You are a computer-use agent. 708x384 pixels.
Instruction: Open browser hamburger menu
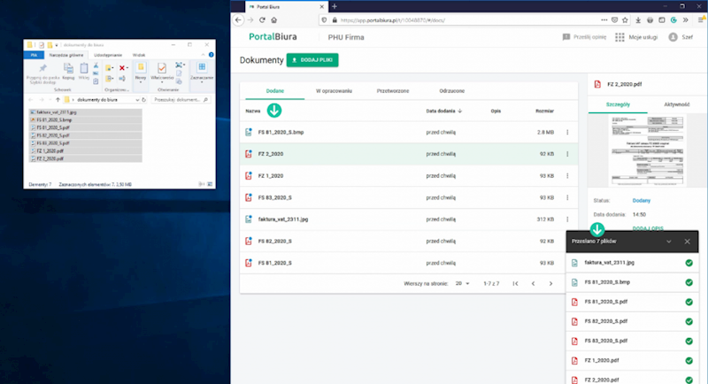pos(701,19)
